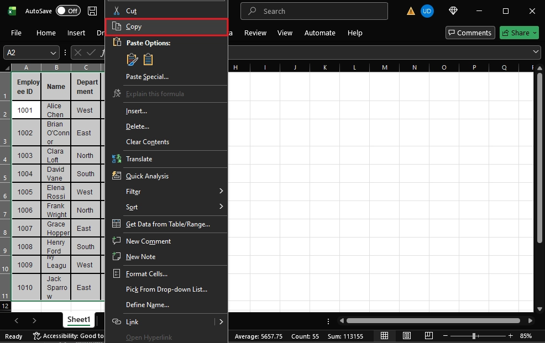This screenshot has height=343, width=545.
Task: Open the Share button dropdown
Action: tap(534, 33)
